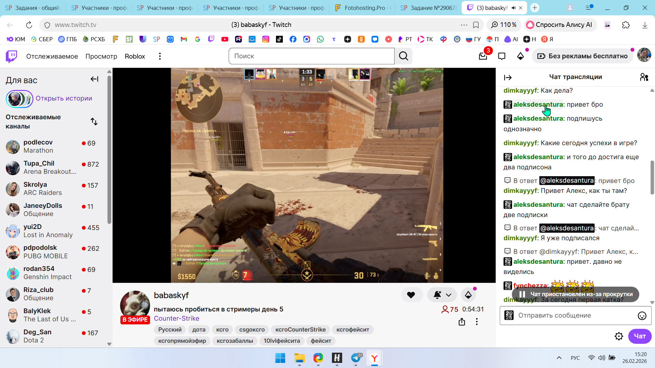Image resolution: width=655 pixels, height=368 pixels.
Task: Open whispers speech bubble icon
Action: (x=501, y=56)
